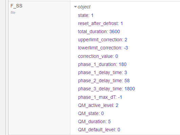
Task: Select phase_2_delay_time value 58
Action: [127, 81]
